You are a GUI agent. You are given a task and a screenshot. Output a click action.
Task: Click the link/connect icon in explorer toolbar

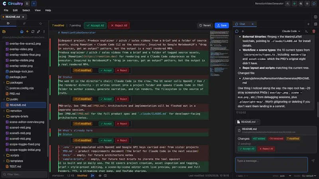(x=38, y=32)
